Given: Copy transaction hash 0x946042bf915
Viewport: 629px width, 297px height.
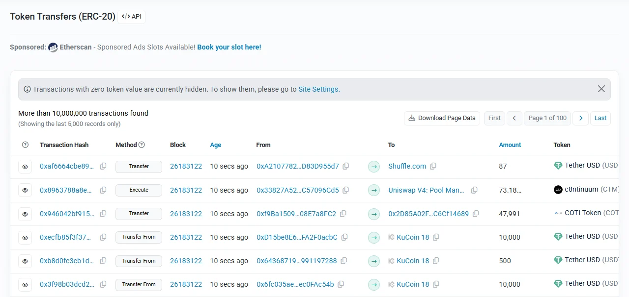Looking at the screenshot, I should [x=103, y=214].
